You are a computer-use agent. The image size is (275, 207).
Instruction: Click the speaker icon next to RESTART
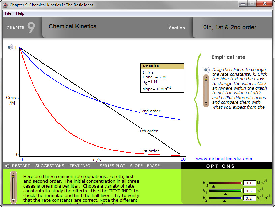[7, 166]
